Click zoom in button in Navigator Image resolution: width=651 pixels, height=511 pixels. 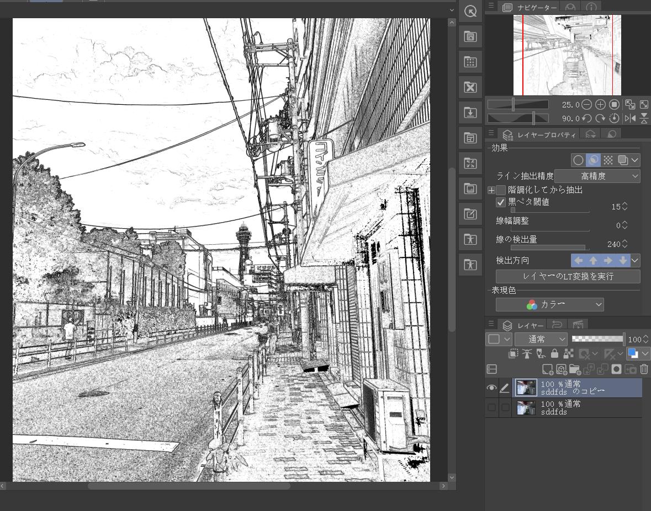600,104
